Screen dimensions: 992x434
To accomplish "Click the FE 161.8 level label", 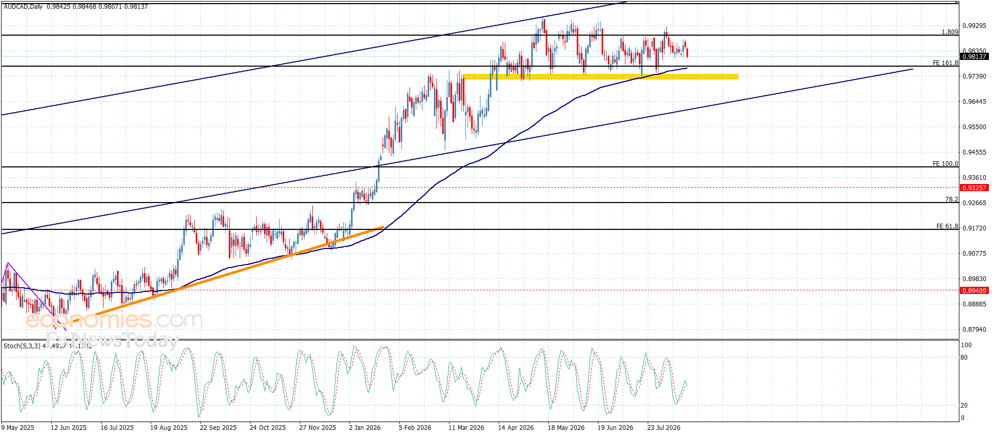I will [945, 63].
